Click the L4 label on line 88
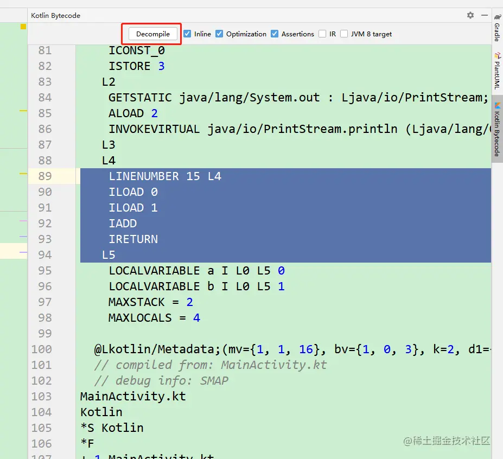 [x=109, y=161]
